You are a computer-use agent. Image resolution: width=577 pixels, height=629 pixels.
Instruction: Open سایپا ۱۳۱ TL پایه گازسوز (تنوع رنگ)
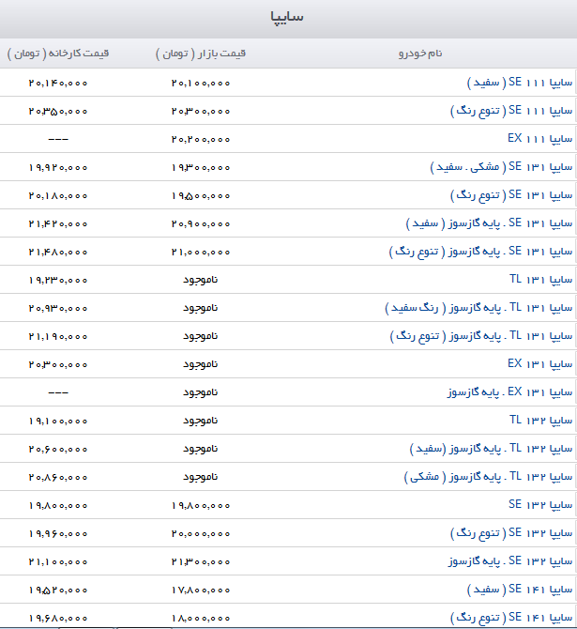[481, 336]
